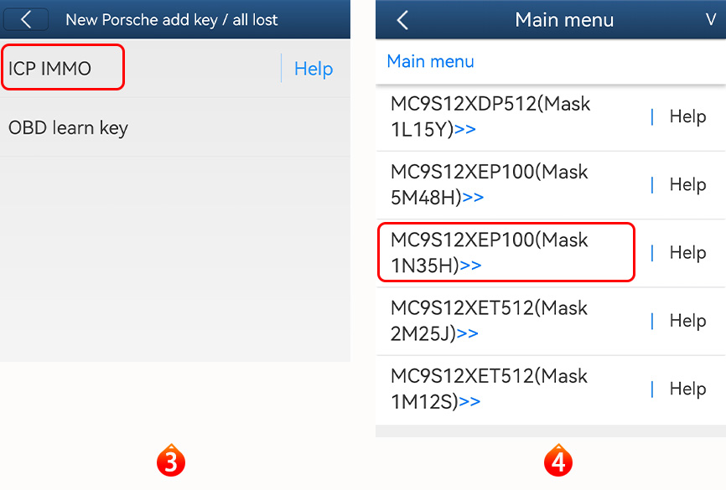This screenshot has height=490, width=726.
Task: Open Help for MC9S12XEP100 Mask 5M48H
Action: click(x=687, y=184)
